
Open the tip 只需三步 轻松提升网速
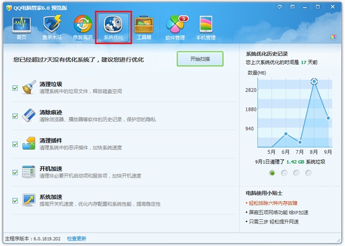point(274,222)
